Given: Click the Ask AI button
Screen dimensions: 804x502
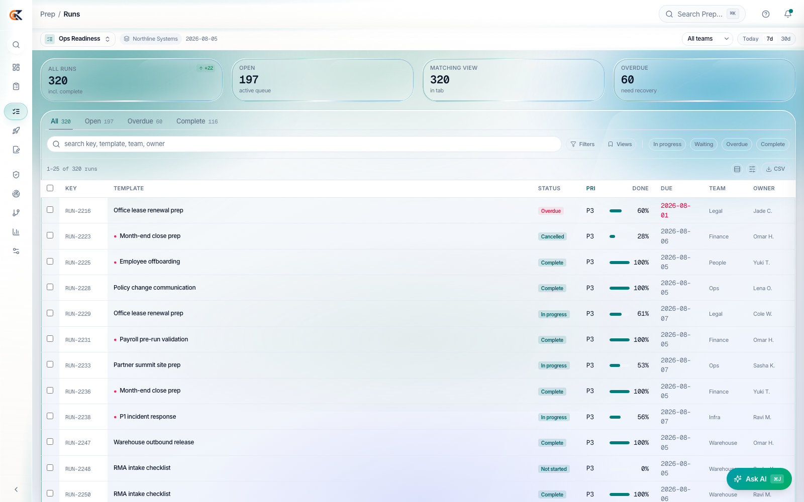Looking at the screenshot, I should [759, 479].
